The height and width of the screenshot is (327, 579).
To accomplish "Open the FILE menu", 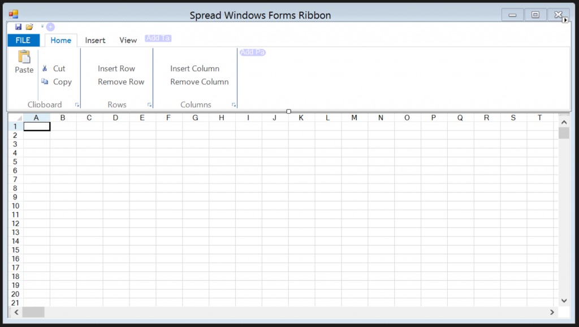I will (x=23, y=40).
